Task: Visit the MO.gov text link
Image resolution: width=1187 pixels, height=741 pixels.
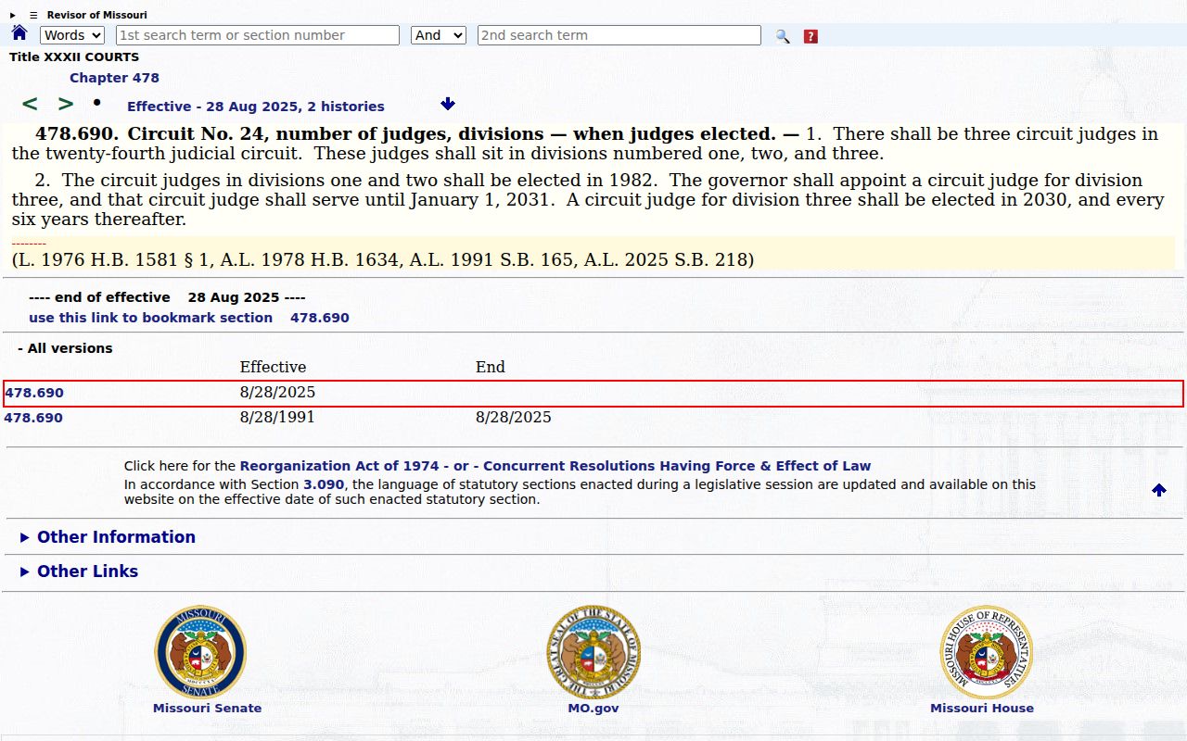Action: [x=593, y=709]
